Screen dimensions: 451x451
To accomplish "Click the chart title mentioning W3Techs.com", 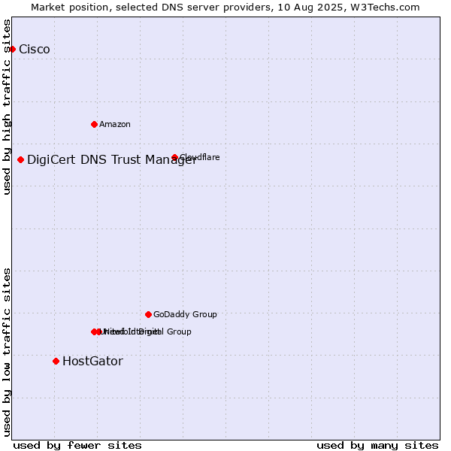I will coord(225,8).
